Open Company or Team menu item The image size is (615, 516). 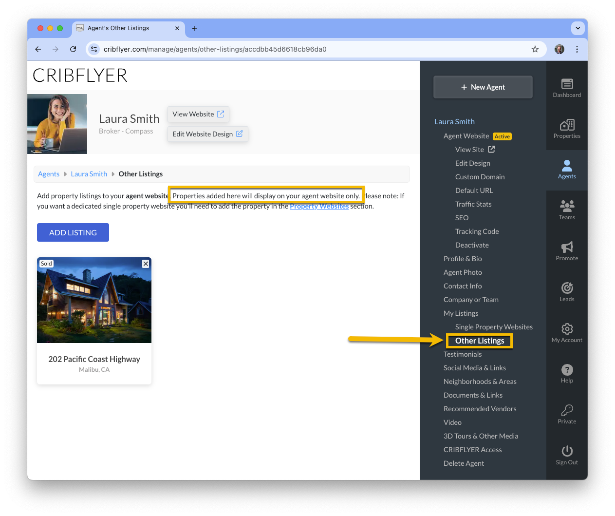click(x=471, y=300)
